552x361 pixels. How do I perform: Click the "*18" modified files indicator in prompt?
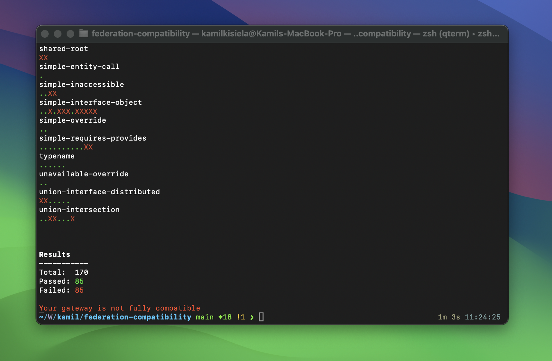click(225, 317)
